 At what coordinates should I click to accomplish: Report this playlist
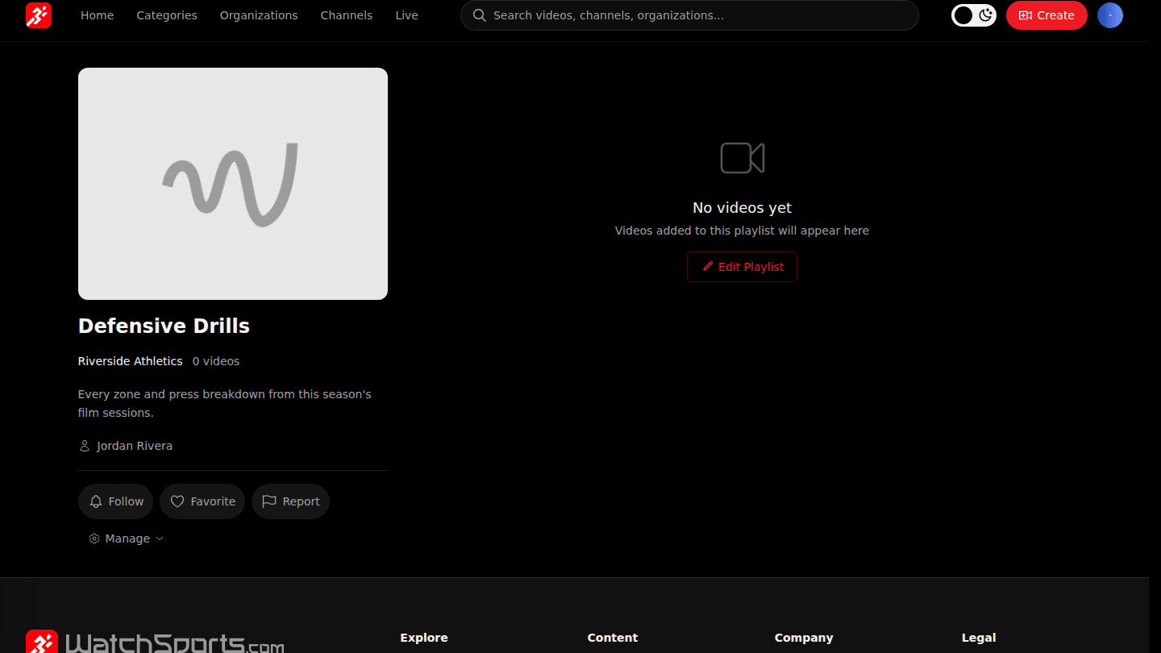click(290, 501)
